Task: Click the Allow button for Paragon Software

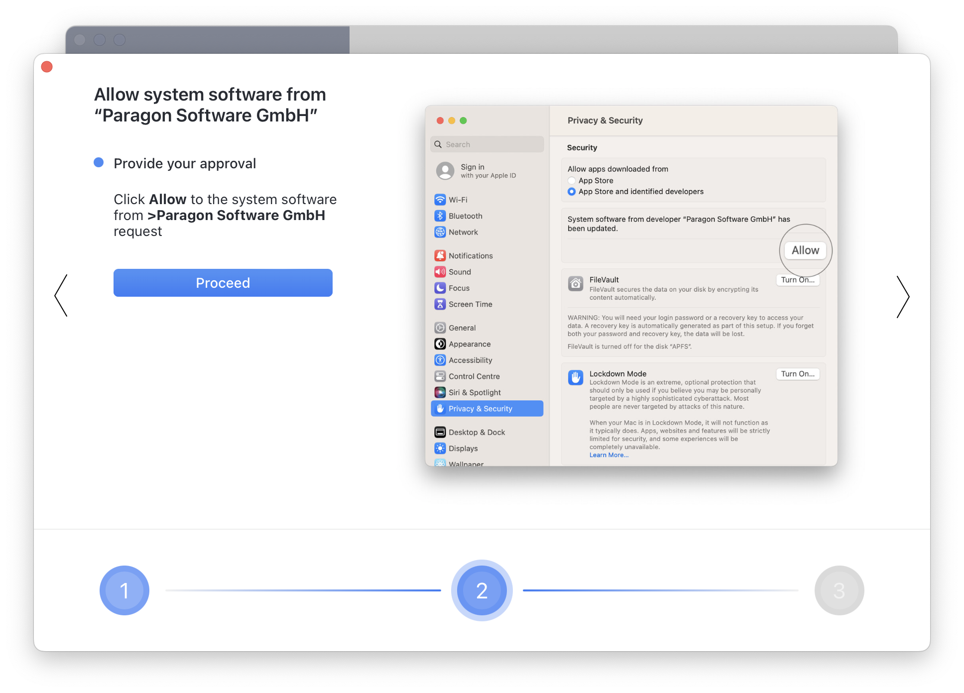Action: (805, 250)
